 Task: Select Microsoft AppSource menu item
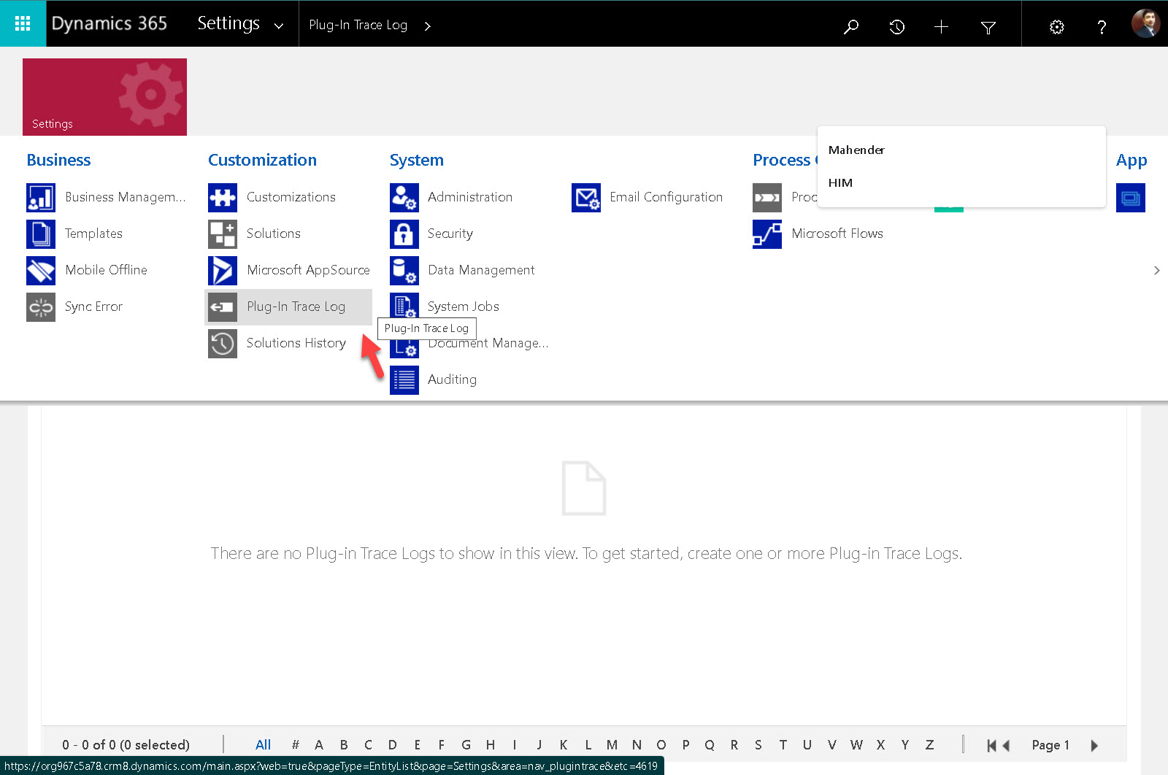pos(308,270)
